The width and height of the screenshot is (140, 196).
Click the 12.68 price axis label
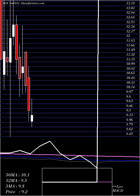tap(130, 17)
